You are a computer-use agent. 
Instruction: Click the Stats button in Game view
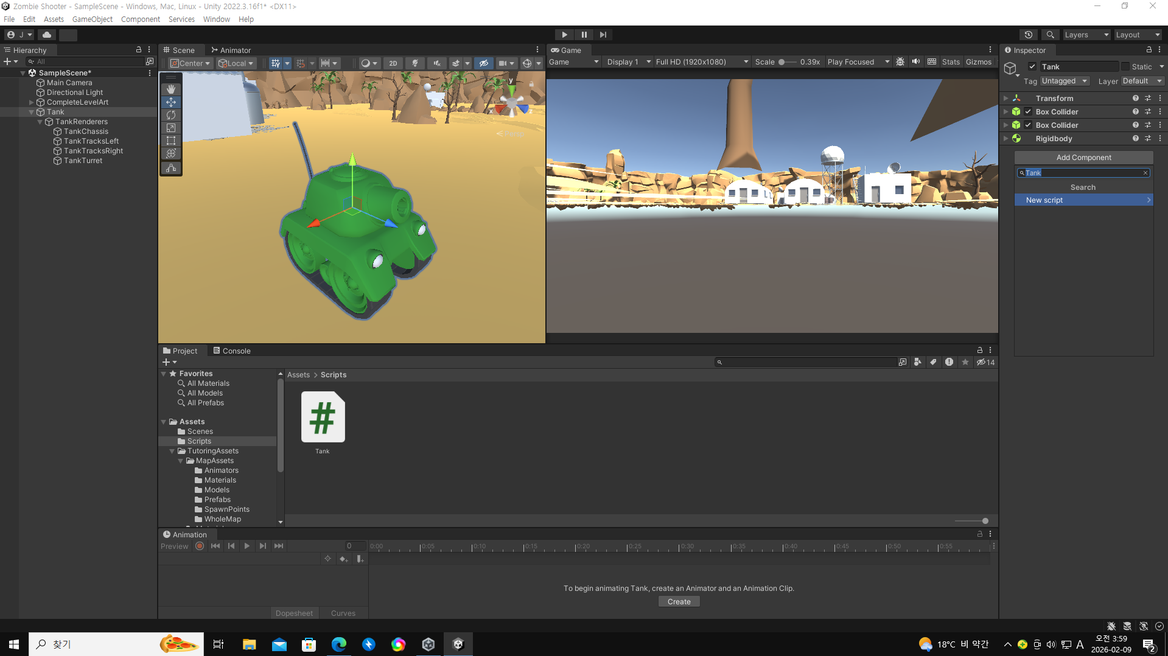(x=951, y=62)
